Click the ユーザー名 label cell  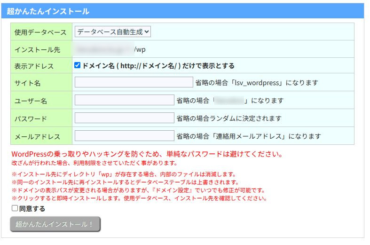(x=41, y=100)
